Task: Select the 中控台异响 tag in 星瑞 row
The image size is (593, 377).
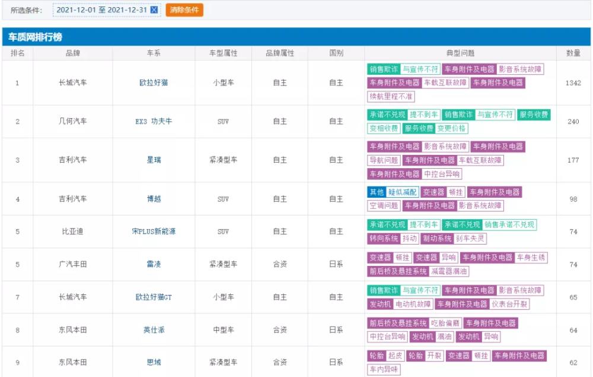Action: point(441,174)
